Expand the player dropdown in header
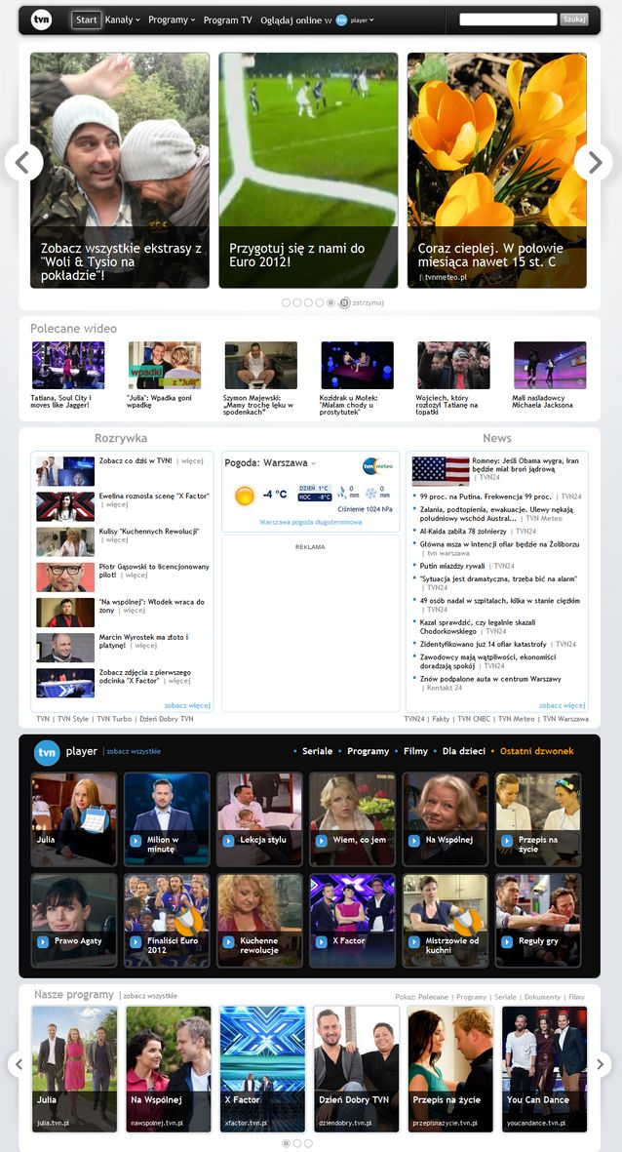 point(362,20)
